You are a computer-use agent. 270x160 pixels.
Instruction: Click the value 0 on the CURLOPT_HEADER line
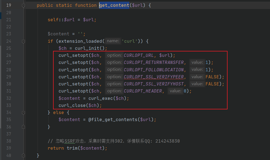(x=185, y=91)
